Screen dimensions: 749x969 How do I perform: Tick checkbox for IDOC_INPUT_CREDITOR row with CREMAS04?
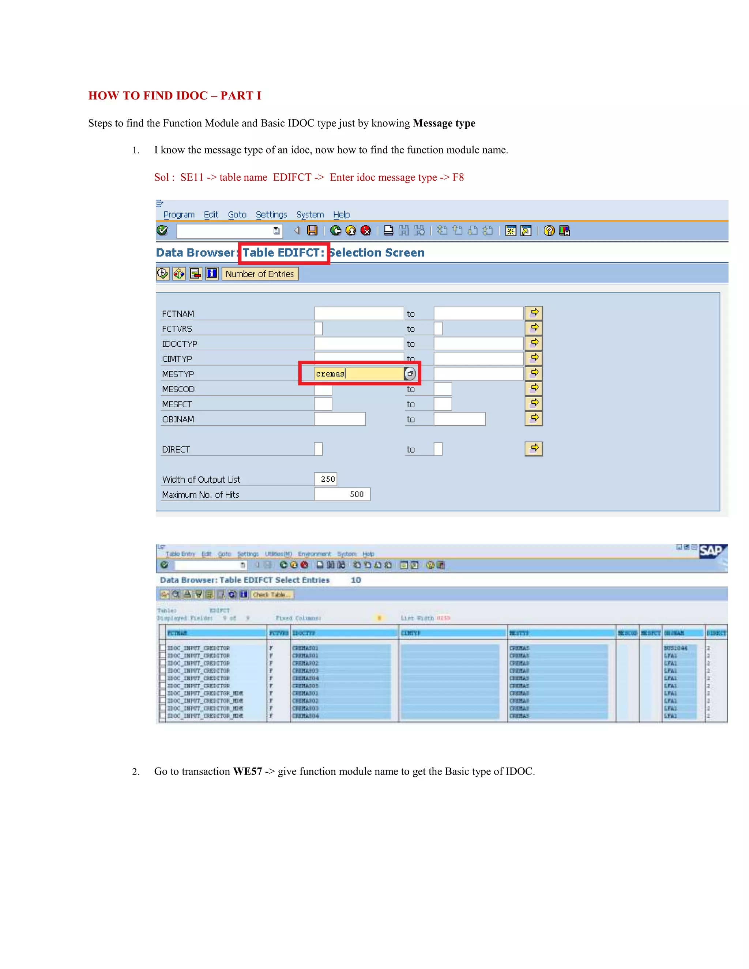163,678
